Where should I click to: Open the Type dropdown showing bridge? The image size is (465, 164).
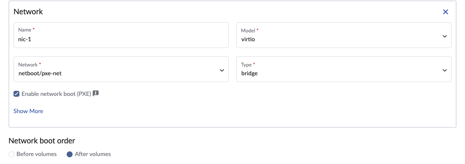point(344,69)
